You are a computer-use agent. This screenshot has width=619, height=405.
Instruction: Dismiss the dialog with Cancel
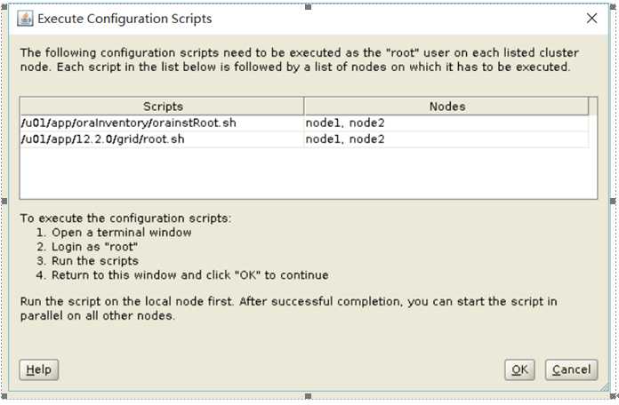coord(571,369)
